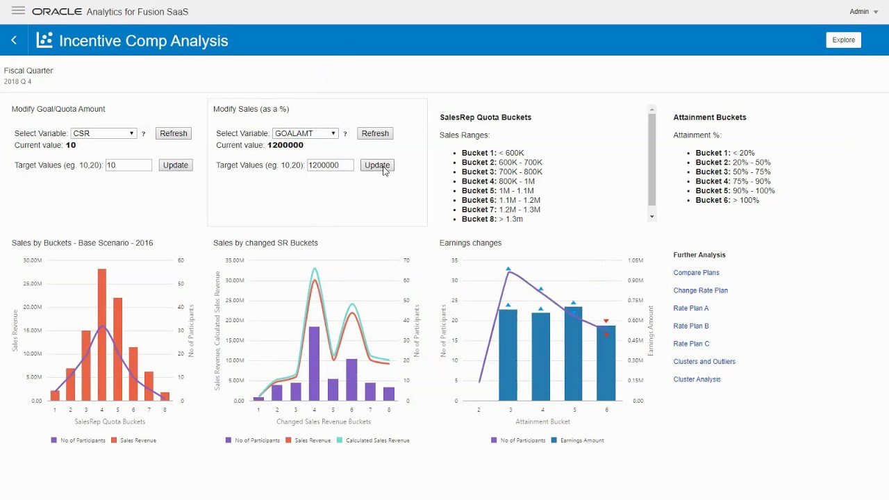The width and height of the screenshot is (889, 500).
Task: Open the Compare Plans link
Action: click(x=696, y=273)
